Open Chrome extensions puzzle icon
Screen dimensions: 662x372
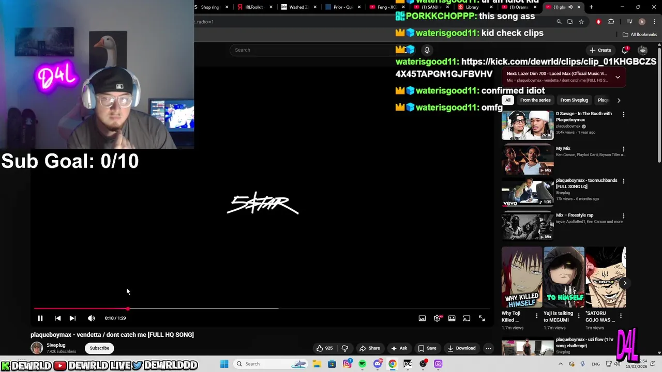[x=611, y=22]
